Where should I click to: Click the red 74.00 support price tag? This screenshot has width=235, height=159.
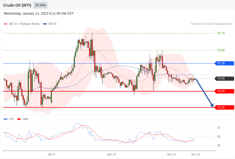pos(224,91)
